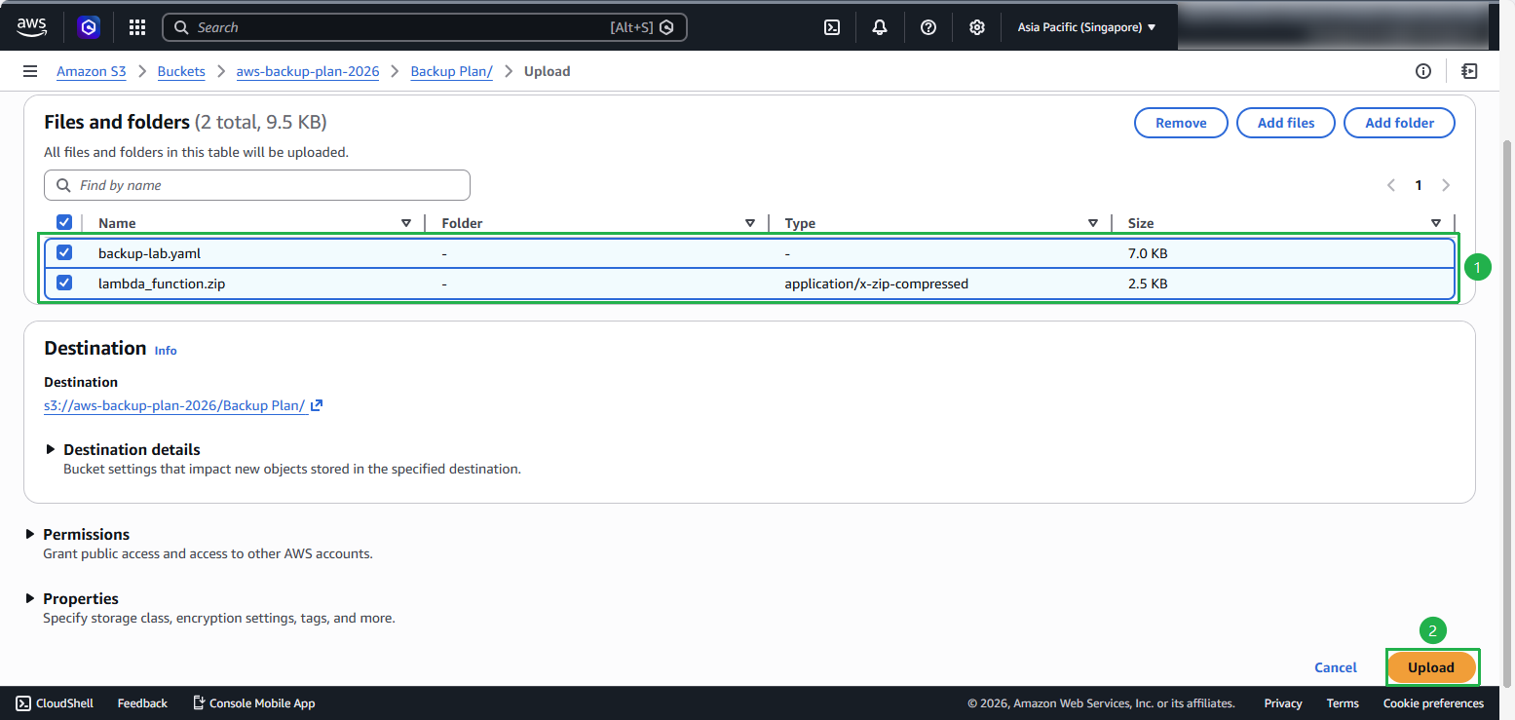Open Backup Plan/ breadcrumb folder

(x=452, y=71)
